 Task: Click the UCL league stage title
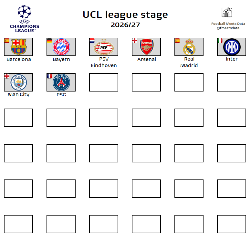(125, 15)
